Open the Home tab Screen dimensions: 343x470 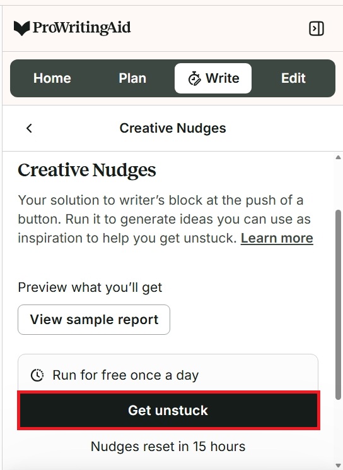tap(52, 78)
